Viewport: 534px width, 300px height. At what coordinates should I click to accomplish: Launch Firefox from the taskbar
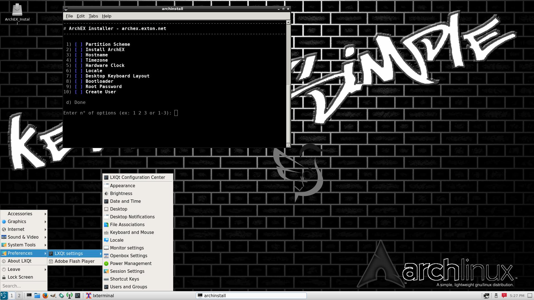45,296
